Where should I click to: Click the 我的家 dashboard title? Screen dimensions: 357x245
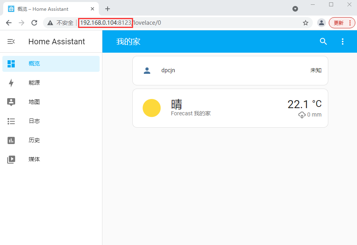(x=128, y=41)
